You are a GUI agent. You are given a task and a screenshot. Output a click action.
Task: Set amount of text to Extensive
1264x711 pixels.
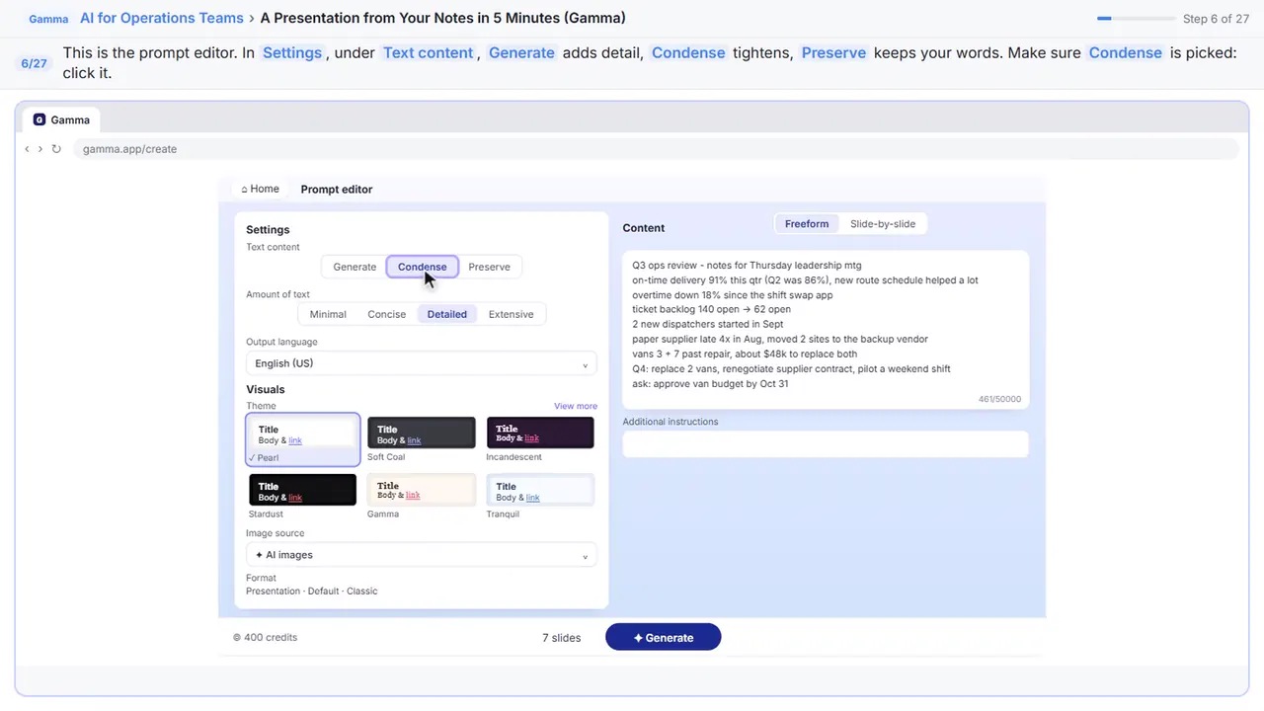(511, 314)
